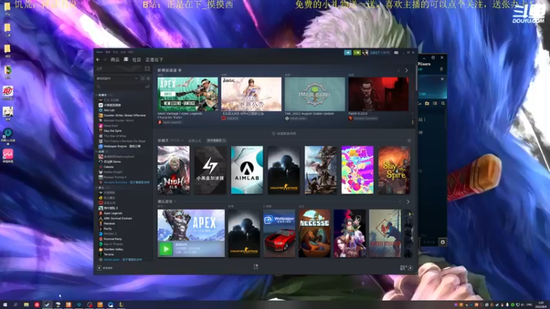Open advanced filter options beside search
Screen dimensions: 550x309
(x=147, y=87)
